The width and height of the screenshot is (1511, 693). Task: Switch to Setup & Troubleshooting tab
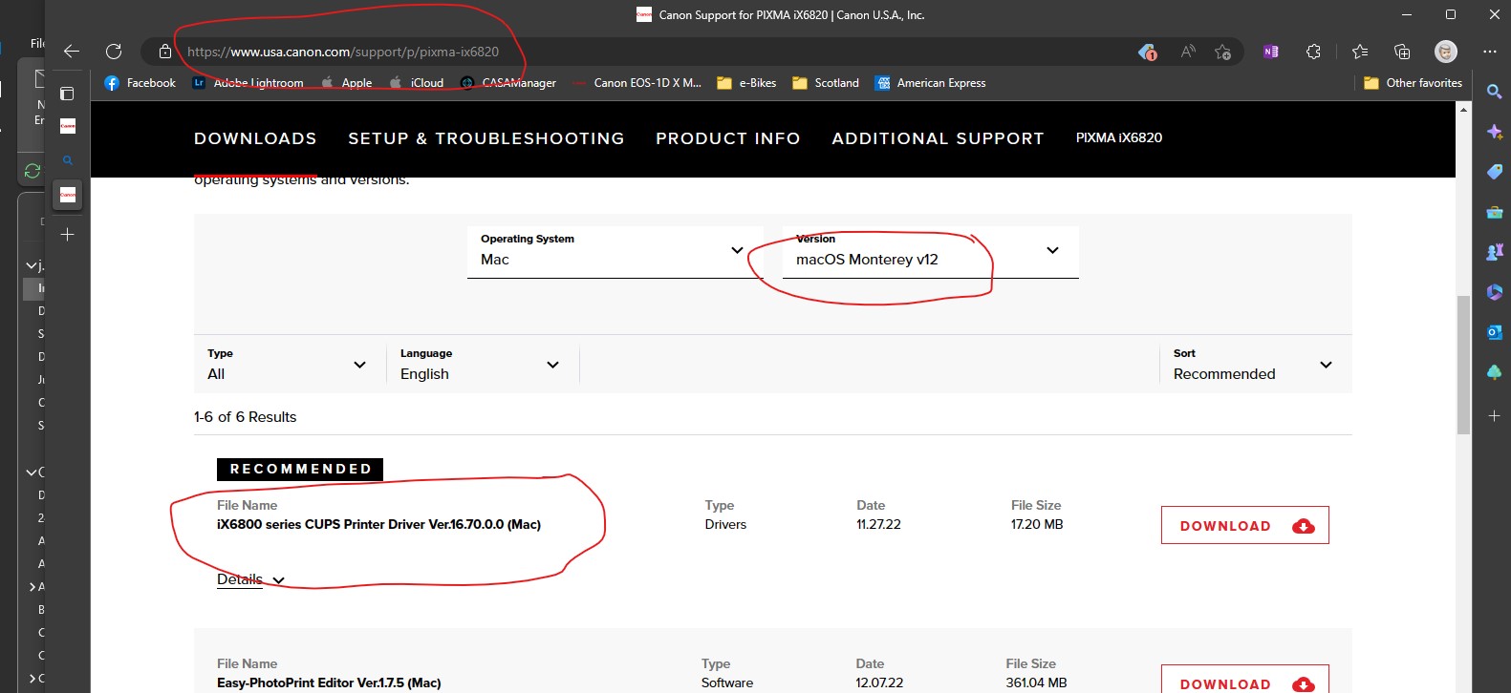[486, 138]
